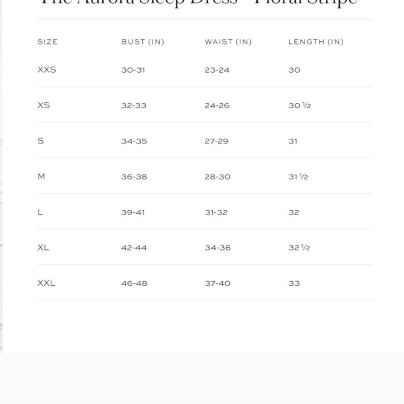Click the LENGTH (IN) column header
Image resolution: width=404 pixels, height=404 pixels.
316,42
